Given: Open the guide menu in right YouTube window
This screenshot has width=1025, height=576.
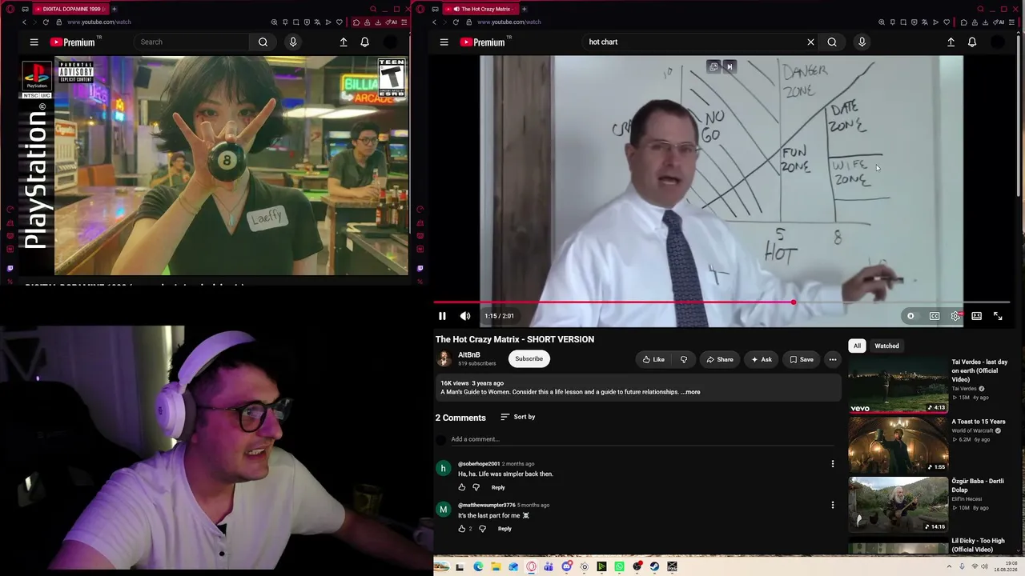Looking at the screenshot, I should click(444, 42).
